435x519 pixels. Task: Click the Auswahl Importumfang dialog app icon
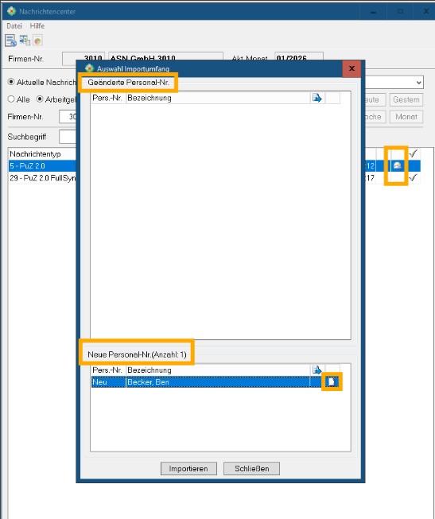(x=89, y=68)
